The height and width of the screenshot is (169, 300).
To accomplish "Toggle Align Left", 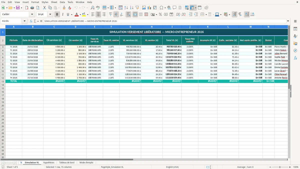I will (93, 15).
